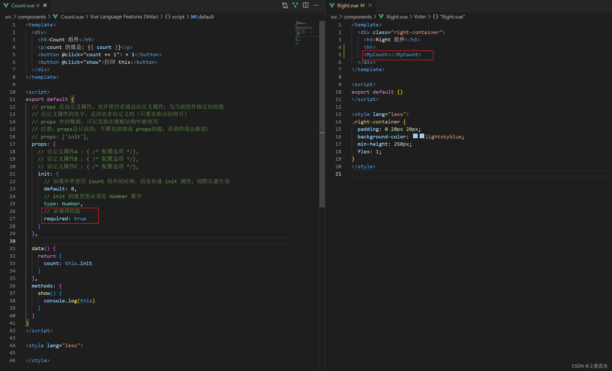Close the Count.vue tab
Screen dimensions: 612x371
[45, 5]
